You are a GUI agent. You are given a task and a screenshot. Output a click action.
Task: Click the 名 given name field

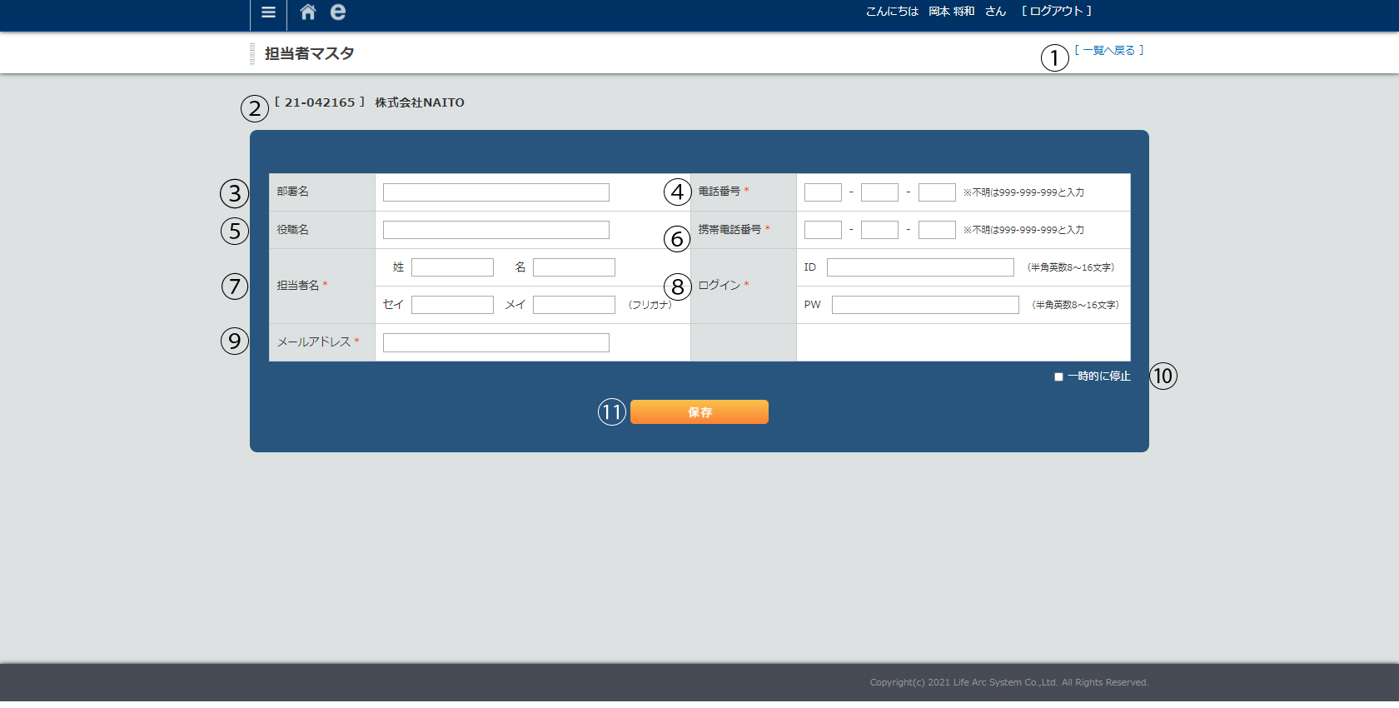(574, 267)
